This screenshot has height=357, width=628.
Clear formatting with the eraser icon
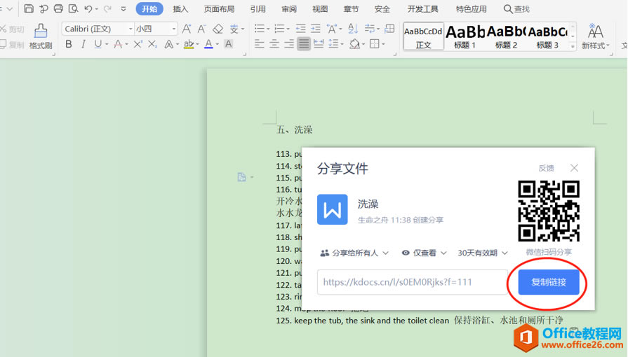218,29
